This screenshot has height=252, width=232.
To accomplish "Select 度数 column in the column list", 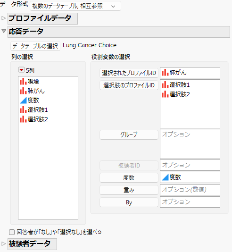I will pos(33,101).
